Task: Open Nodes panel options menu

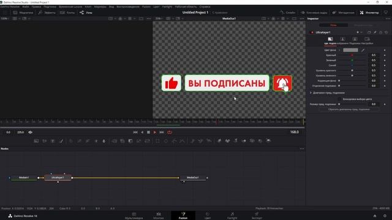Action: coord(302,149)
